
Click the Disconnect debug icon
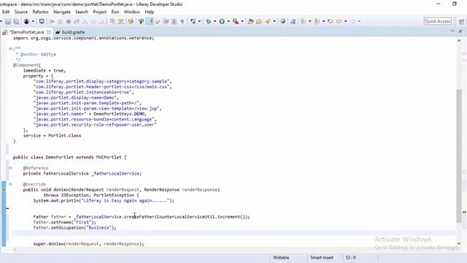click(77, 21)
